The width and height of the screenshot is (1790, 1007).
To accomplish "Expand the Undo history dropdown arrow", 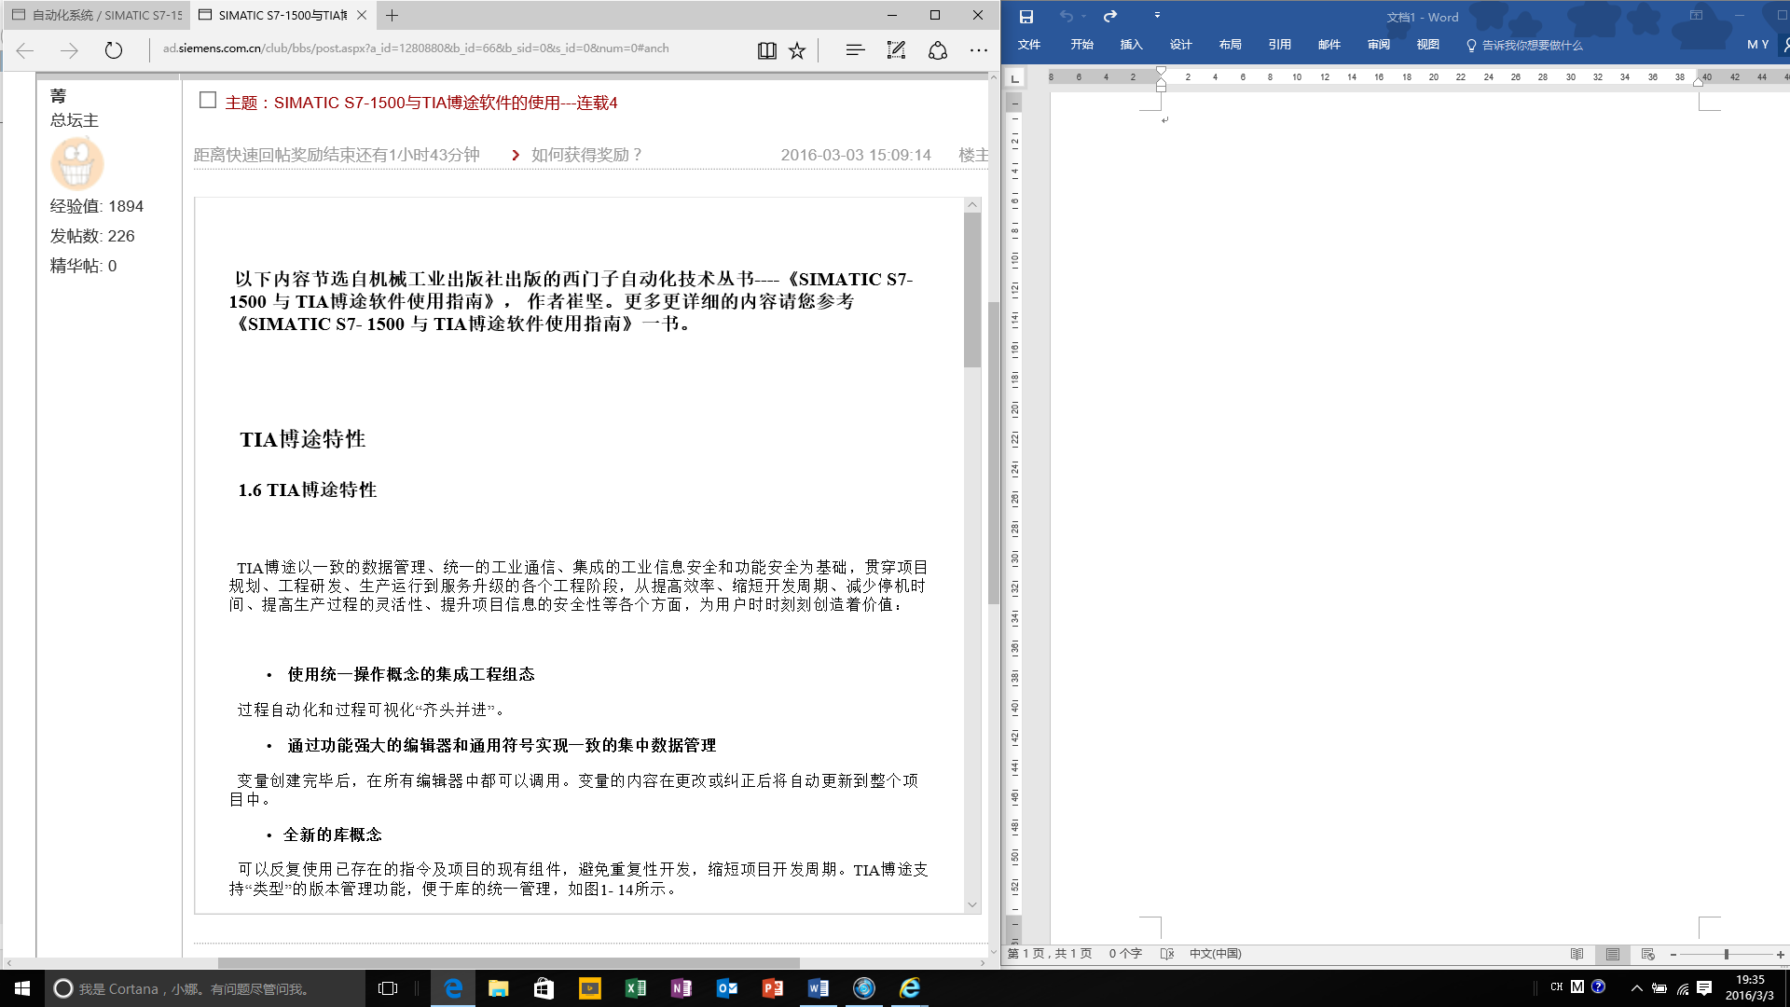I will point(1084,16).
